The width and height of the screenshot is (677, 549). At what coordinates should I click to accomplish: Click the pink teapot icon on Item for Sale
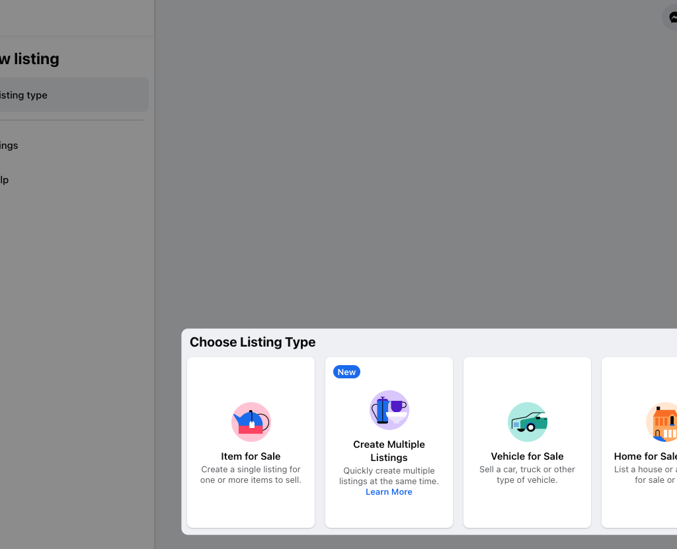click(x=251, y=422)
